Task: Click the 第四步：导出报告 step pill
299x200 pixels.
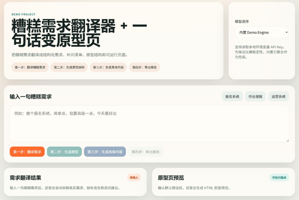Action: (x=145, y=67)
